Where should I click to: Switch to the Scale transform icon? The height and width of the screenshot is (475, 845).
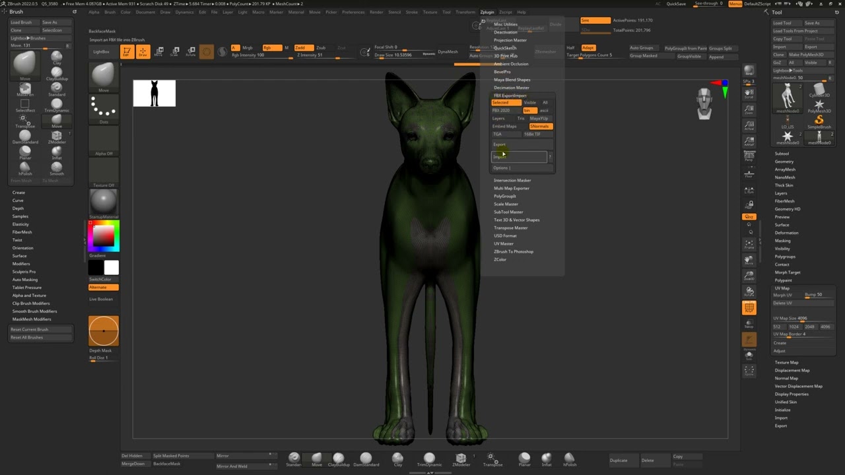point(174,51)
